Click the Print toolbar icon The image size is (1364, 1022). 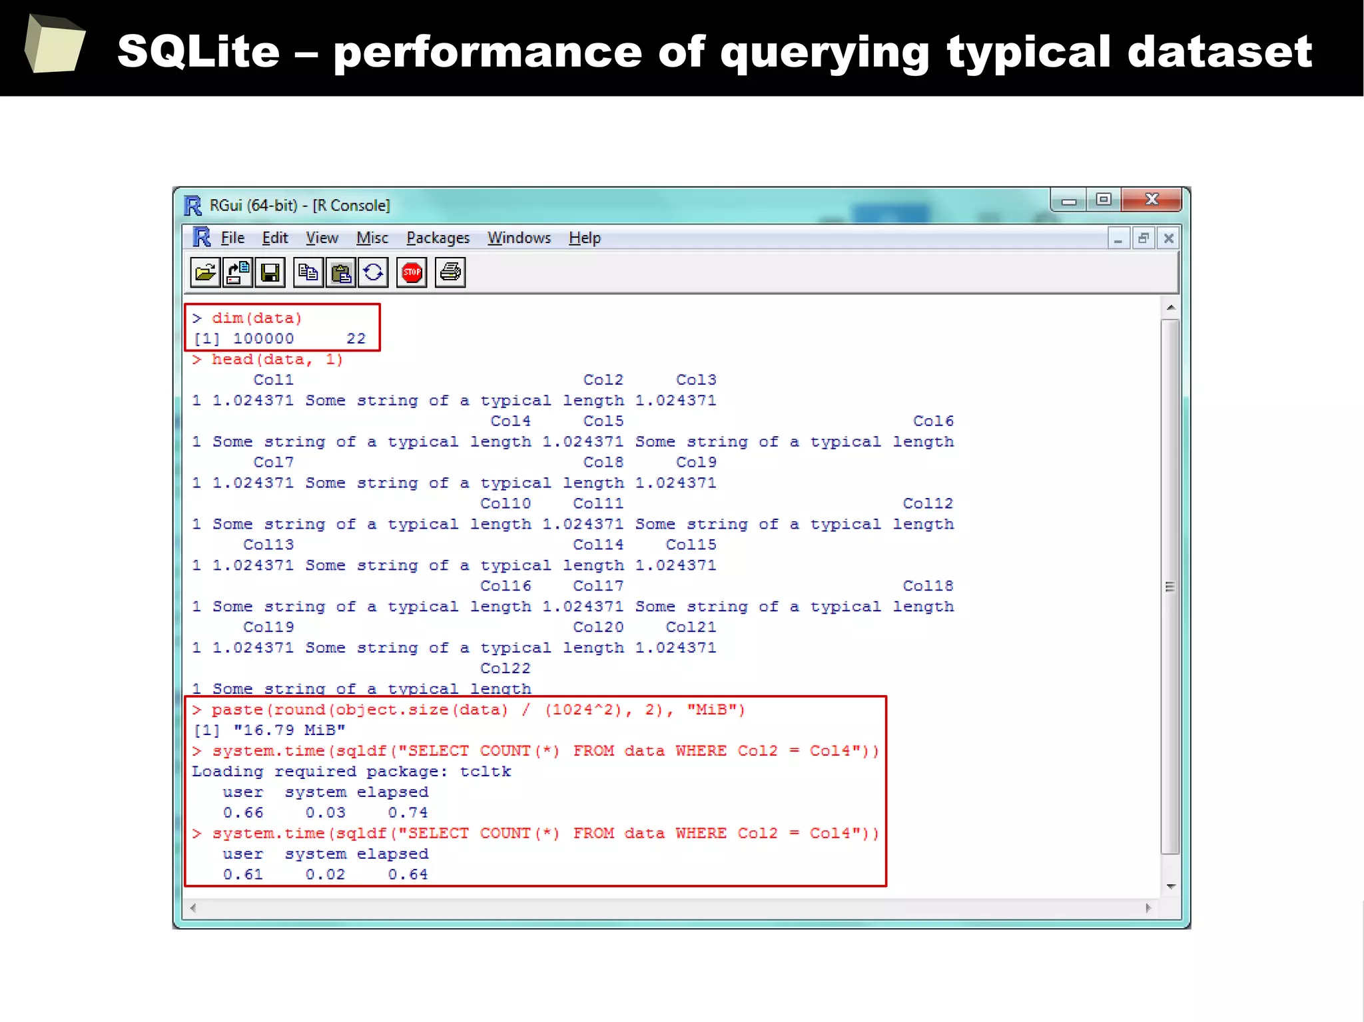[450, 272]
